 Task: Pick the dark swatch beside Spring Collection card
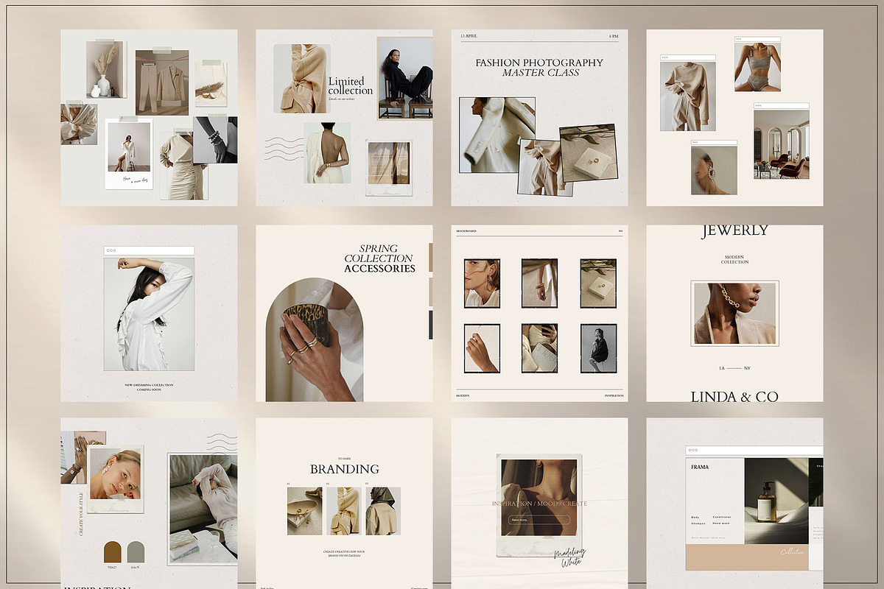(431, 325)
